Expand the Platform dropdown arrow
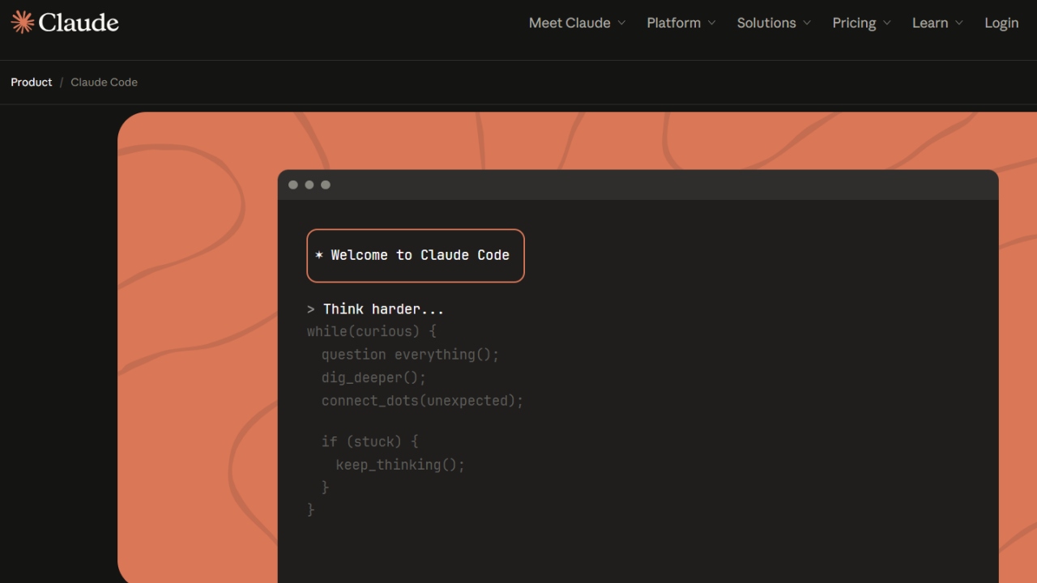The image size is (1037, 583). (712, 23)
